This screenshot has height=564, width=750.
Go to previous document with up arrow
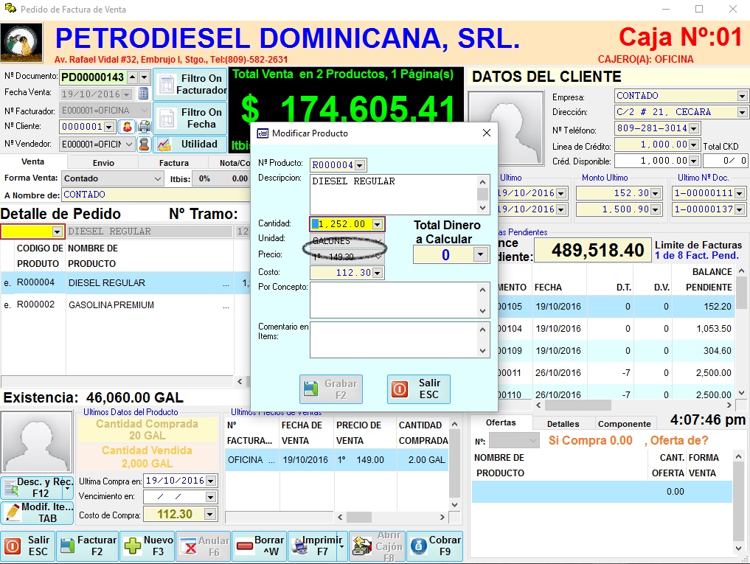(132, 77)
